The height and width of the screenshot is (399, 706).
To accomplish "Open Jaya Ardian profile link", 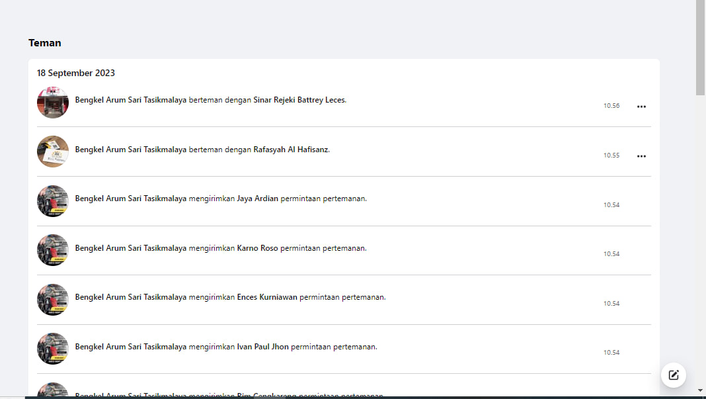I will [258, 199].
